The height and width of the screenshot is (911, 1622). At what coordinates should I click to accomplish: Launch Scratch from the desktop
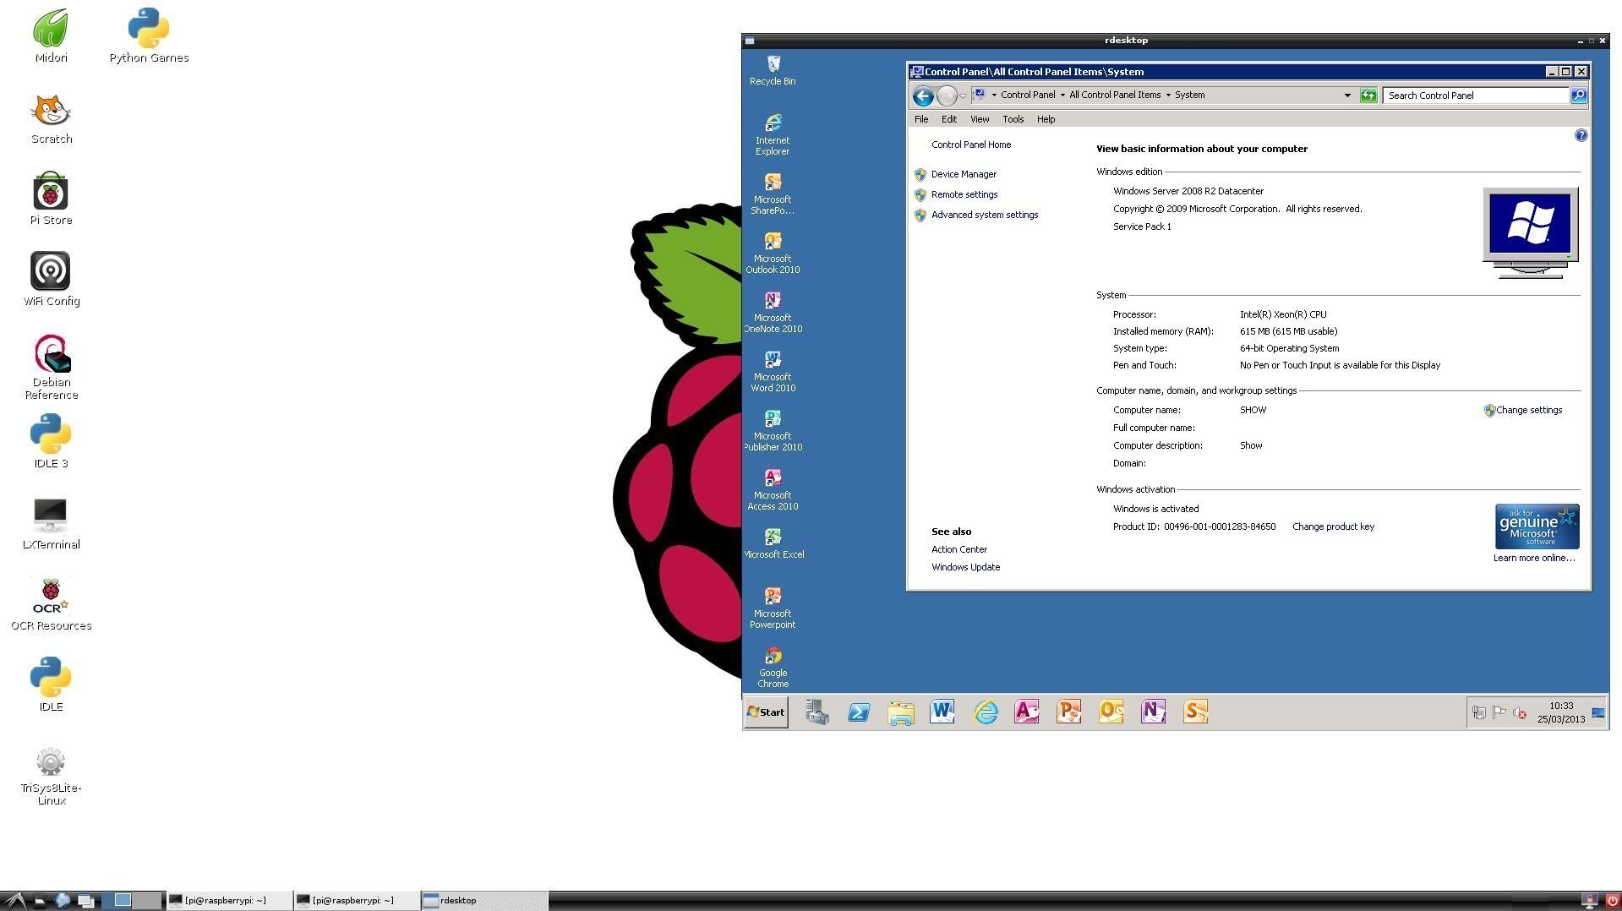pyautogui.click(x=51, y=117)
